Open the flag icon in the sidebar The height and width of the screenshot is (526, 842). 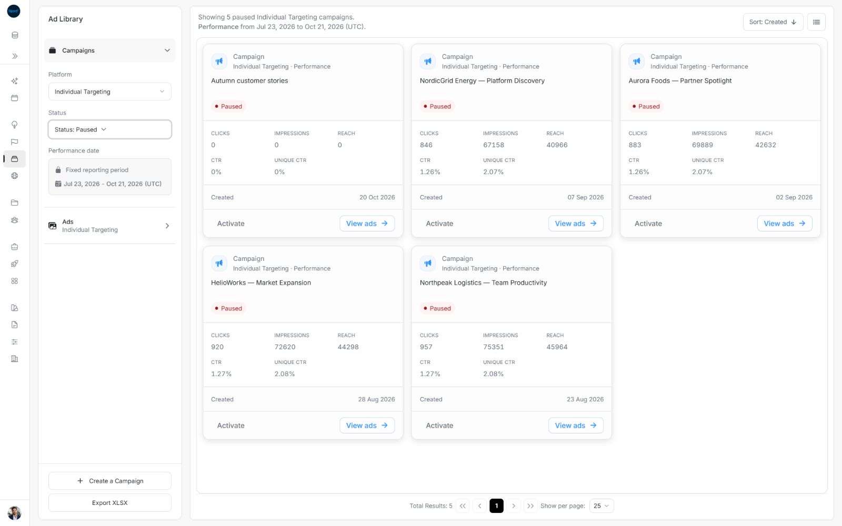(15, 141)
